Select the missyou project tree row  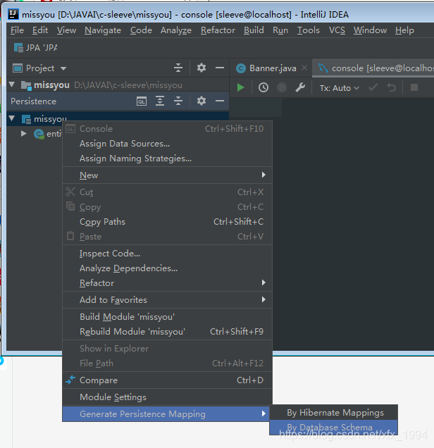(118, 85)
